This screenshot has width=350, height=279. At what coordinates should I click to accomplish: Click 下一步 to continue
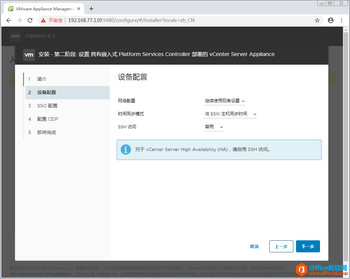(x=308, y=246)
